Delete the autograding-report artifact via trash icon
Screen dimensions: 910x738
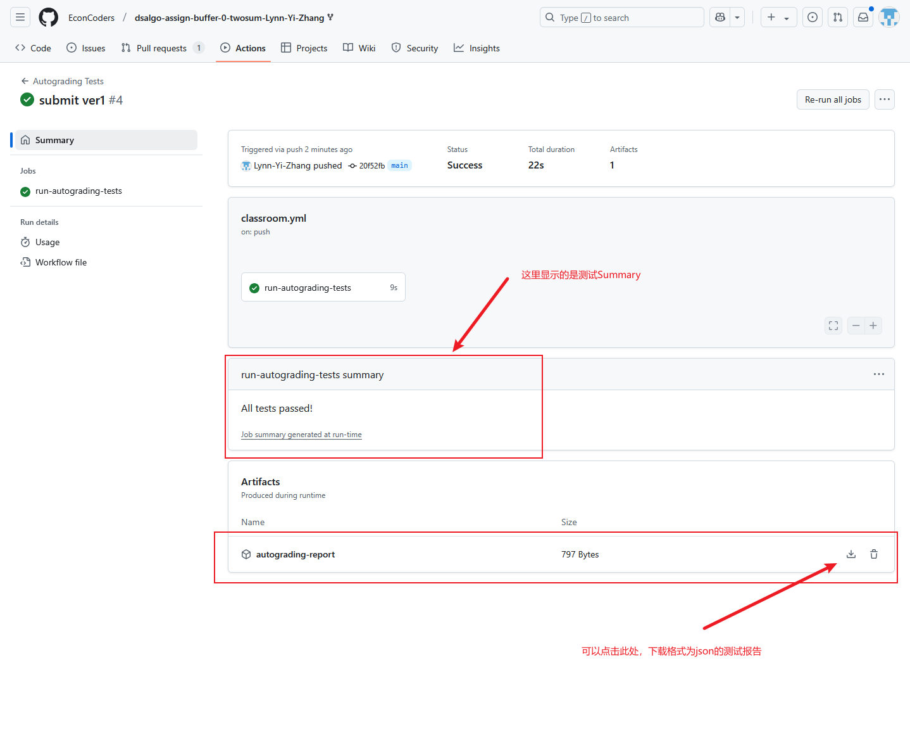[874, 554]
